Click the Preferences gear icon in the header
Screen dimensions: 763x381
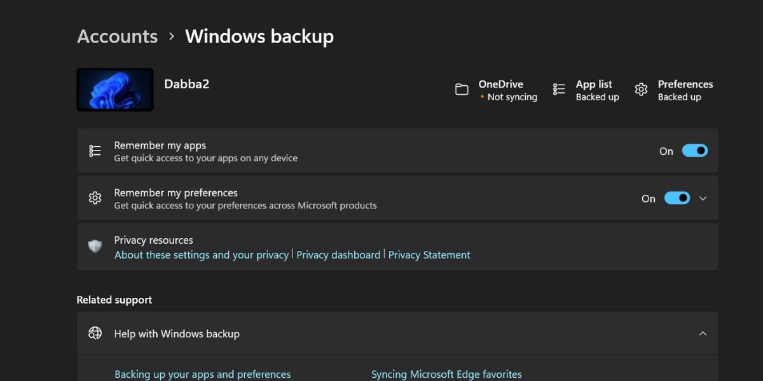(641, 90)
